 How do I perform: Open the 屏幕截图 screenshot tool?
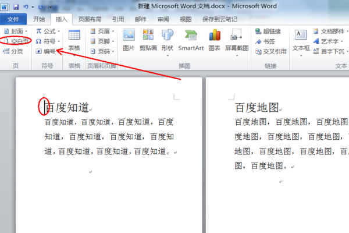pyautogui.click(x=237, y=43)
